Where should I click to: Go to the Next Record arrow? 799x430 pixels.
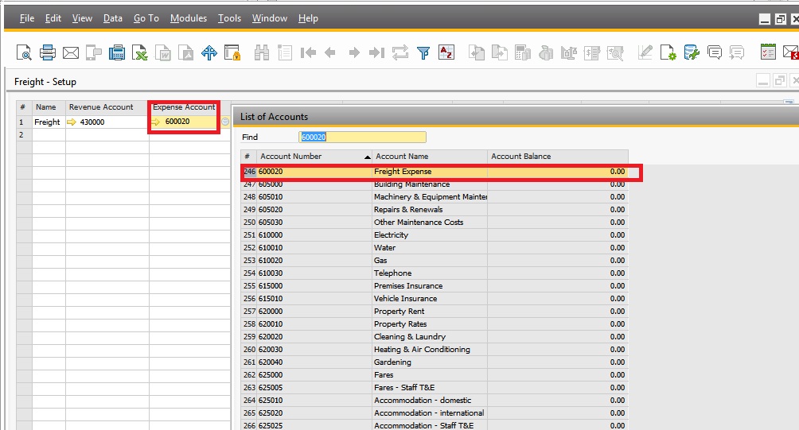point(354,52)
